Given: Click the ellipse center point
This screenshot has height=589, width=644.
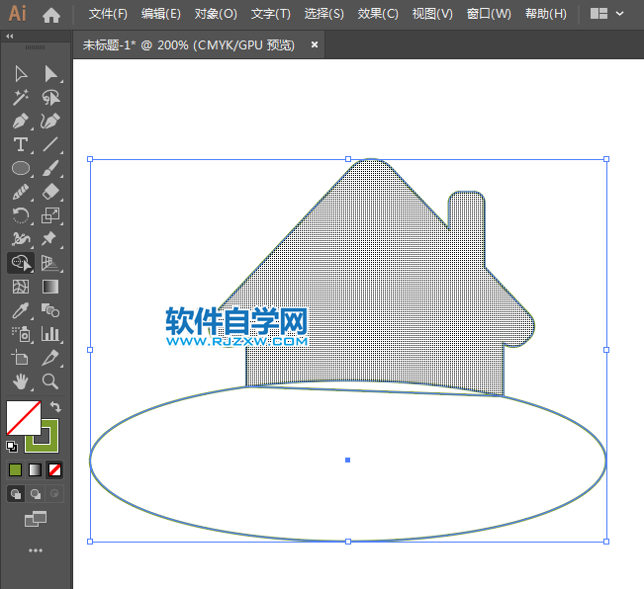Looking at the screenshot, I should pyautogui.click(x=347, y=460).
